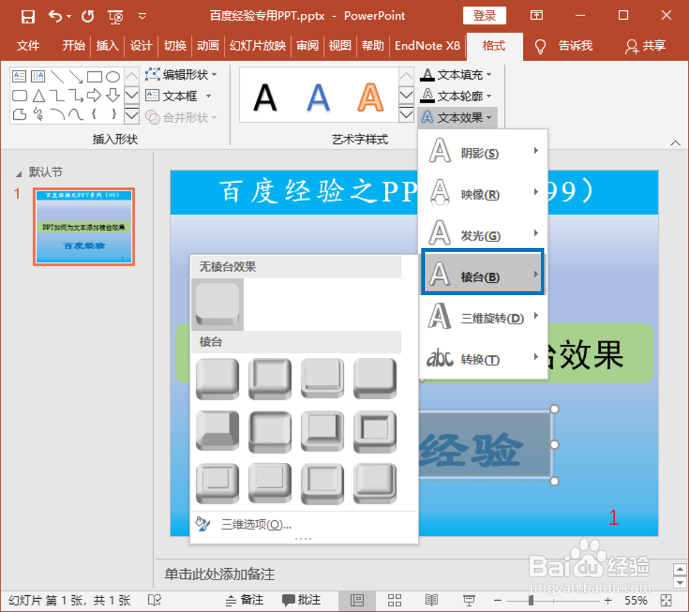Expand the WordArt styles gallery
Viewport: 689px width, 612px height.
click(x=406, y=115)
